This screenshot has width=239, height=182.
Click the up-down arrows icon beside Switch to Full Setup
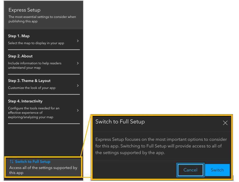11,161
